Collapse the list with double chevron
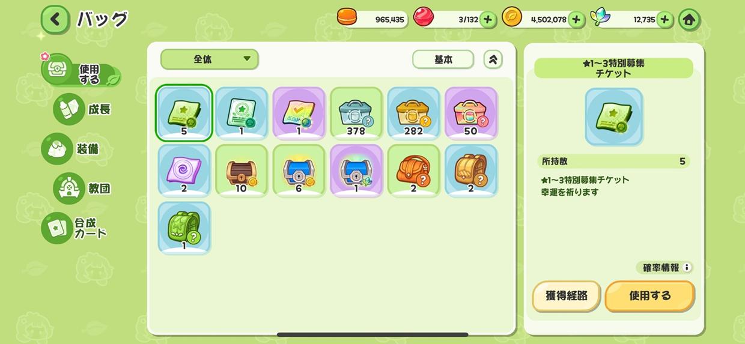The width and height of the screenshot is (745, 344). [x=493, y=59]
